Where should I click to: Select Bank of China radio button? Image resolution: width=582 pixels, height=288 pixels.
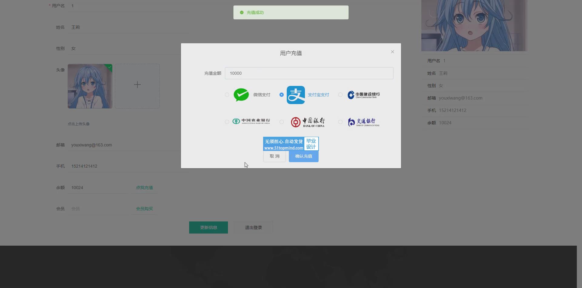(x=282, y=122)
